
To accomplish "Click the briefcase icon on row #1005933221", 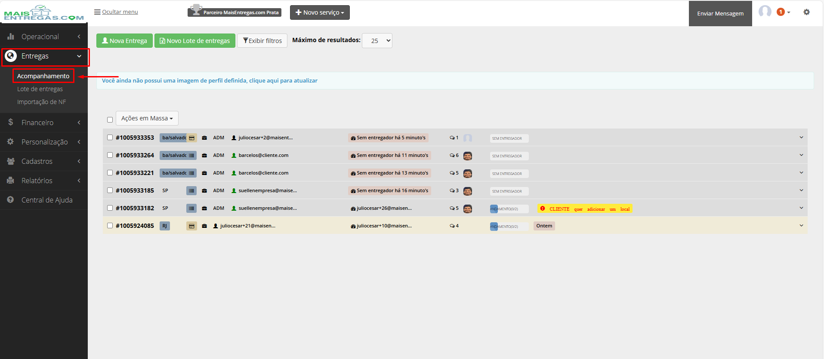I will click(204, 173).
